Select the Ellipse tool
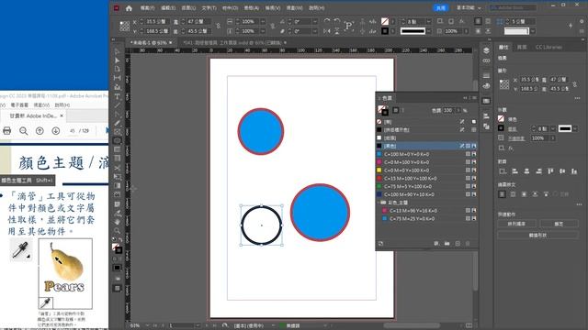Screen dimensions: 588x330 117,140
